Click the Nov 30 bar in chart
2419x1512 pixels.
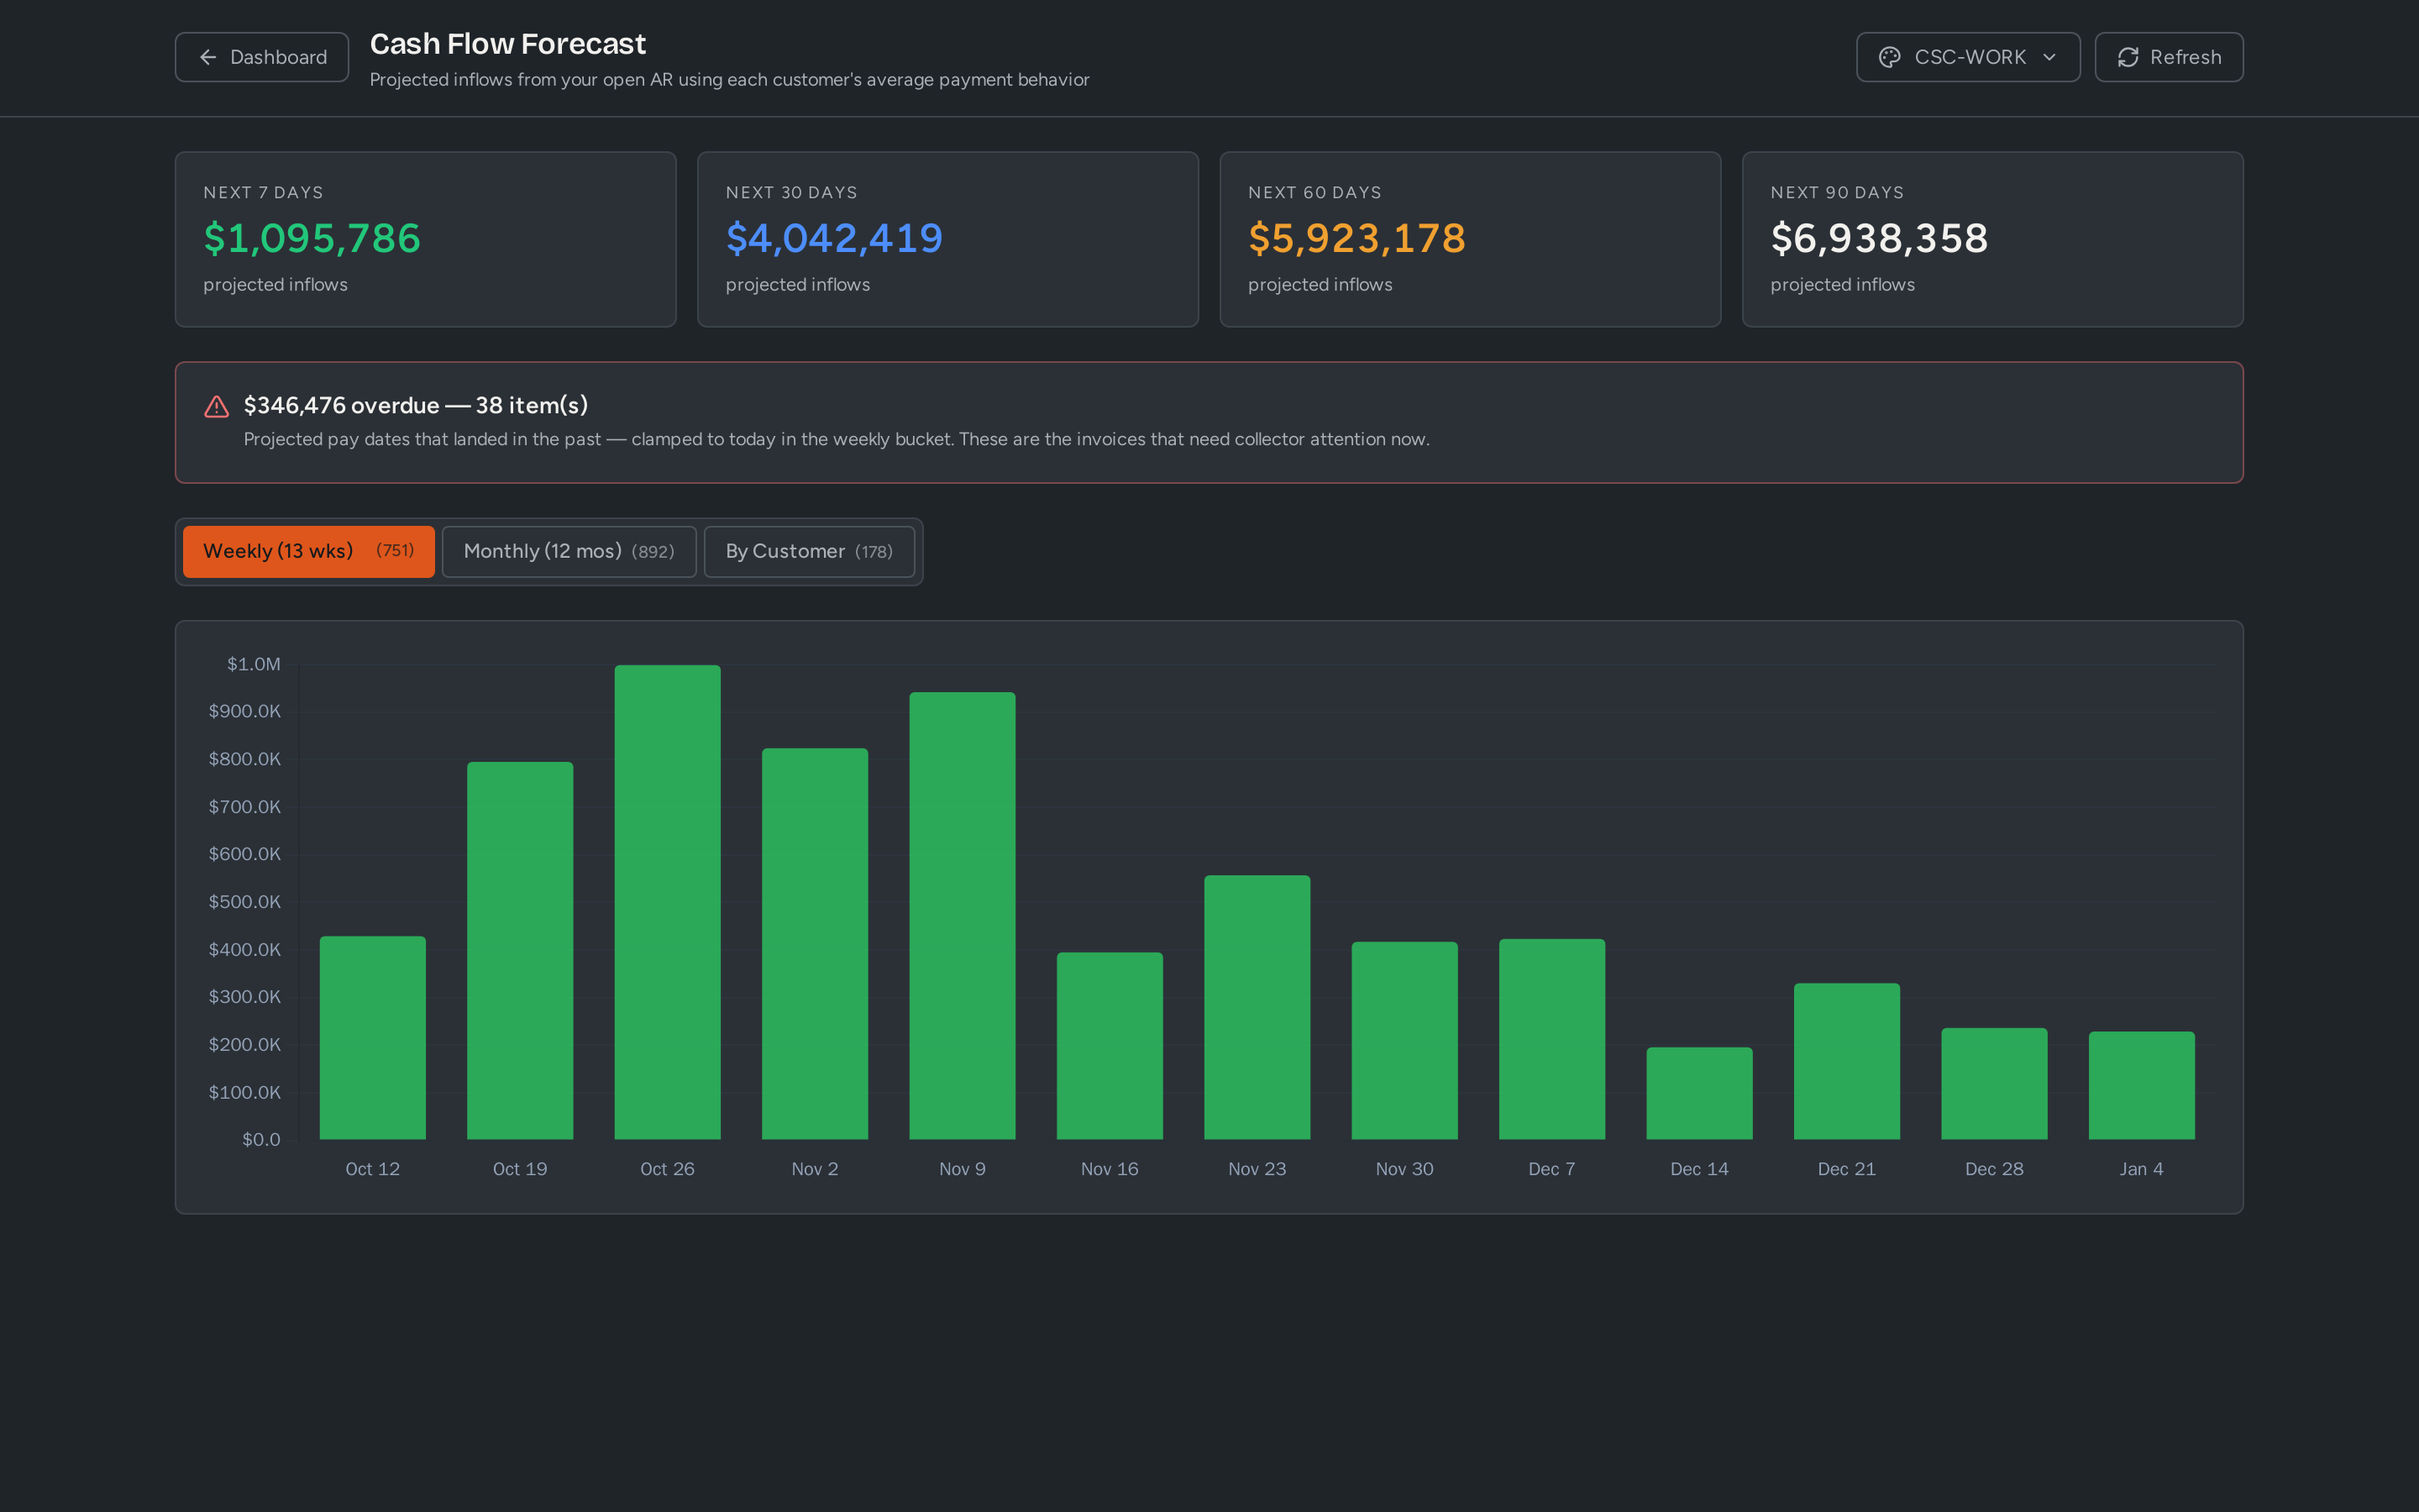click(x=1404, y=1040)
